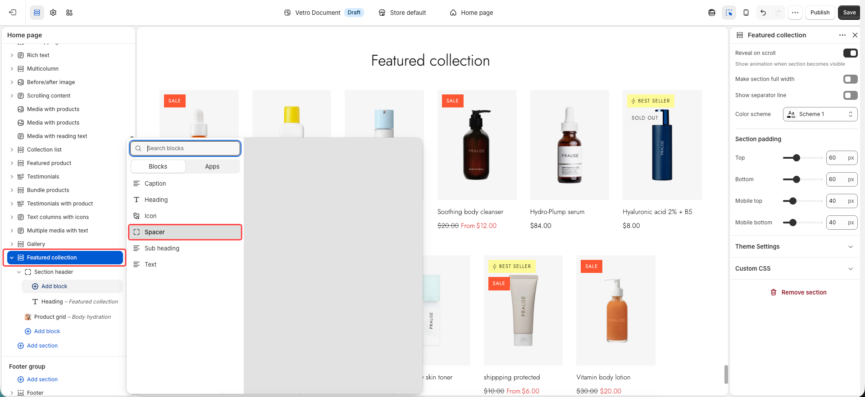
Task: Close the Featured collection settings panel
Action: [x=855, y=35]
